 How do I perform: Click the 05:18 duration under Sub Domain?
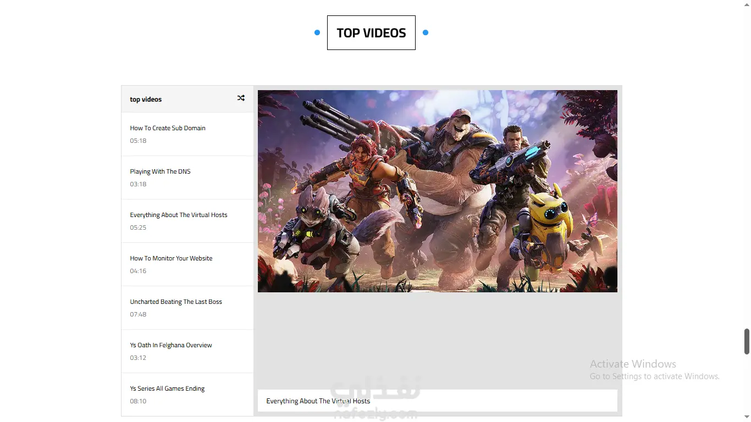(x=138, y=141)
